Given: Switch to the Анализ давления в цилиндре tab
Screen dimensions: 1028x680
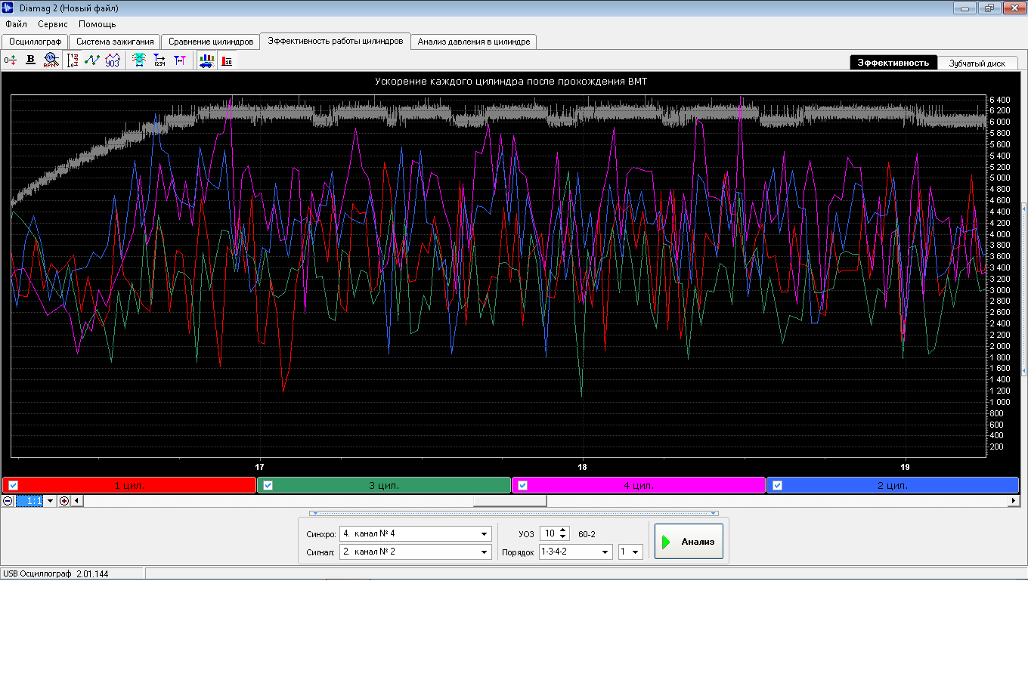Looking at the screenshot, I should click(x=474, y=42).
